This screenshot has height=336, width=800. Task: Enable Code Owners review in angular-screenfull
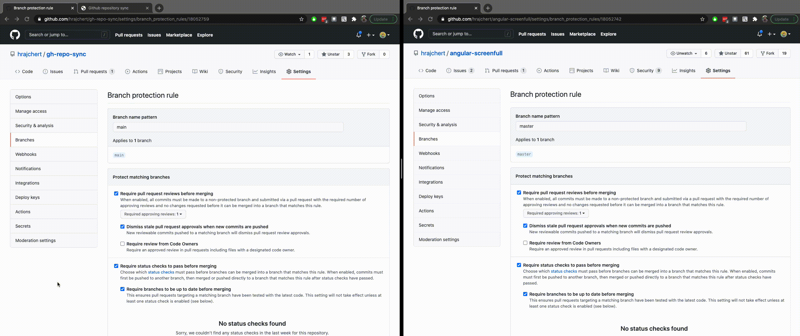[x=525, y=243]
